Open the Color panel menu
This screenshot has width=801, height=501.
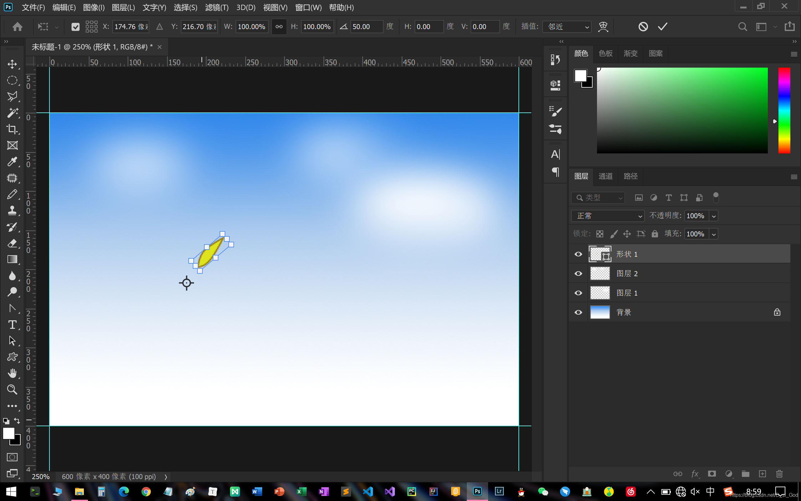pos(794,54)
